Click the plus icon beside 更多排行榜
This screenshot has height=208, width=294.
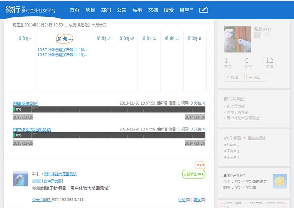coord(245,138)
